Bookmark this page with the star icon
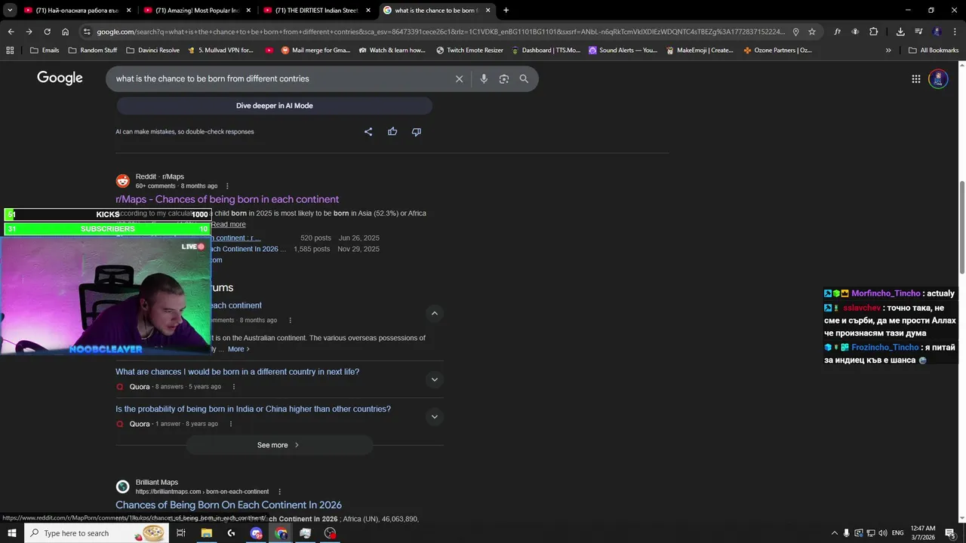Viewport: 966px width, 543px height. click(812, 32)
